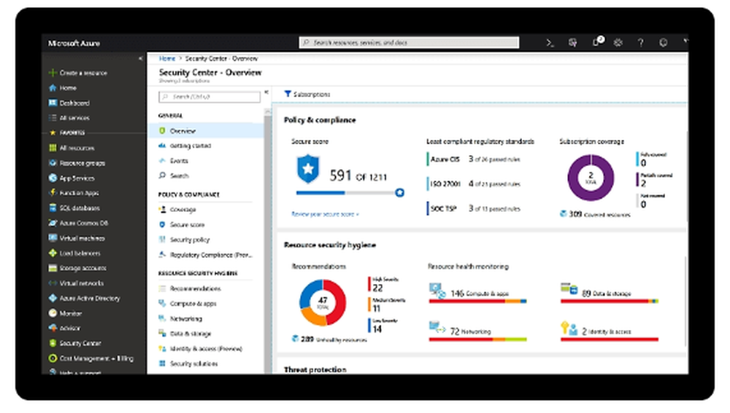Click ISO 27001 regulatory standard row
The height and width of the screenshot is (413, 730).
(474, 184)
